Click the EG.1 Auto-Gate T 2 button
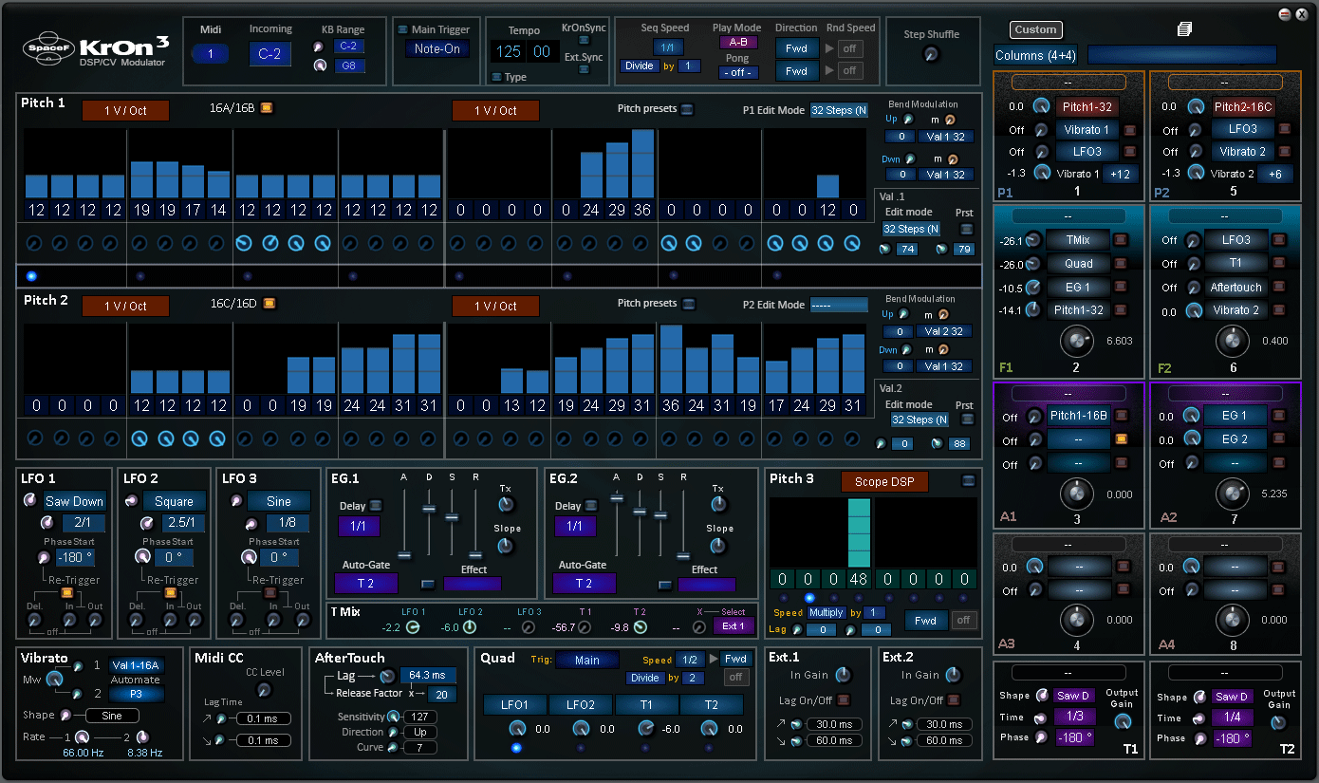 coord(365,583)
